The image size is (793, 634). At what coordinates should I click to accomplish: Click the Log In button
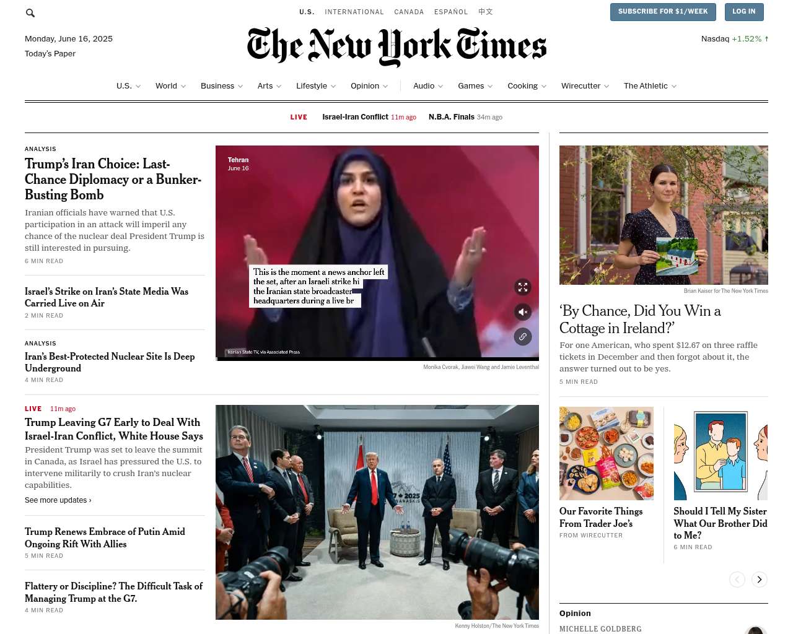[744, 12]
